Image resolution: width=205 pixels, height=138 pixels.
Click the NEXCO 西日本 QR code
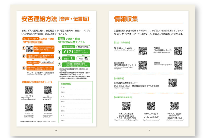click(x=174, y=106)
